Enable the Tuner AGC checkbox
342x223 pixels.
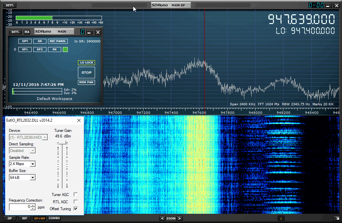[76, 194]
